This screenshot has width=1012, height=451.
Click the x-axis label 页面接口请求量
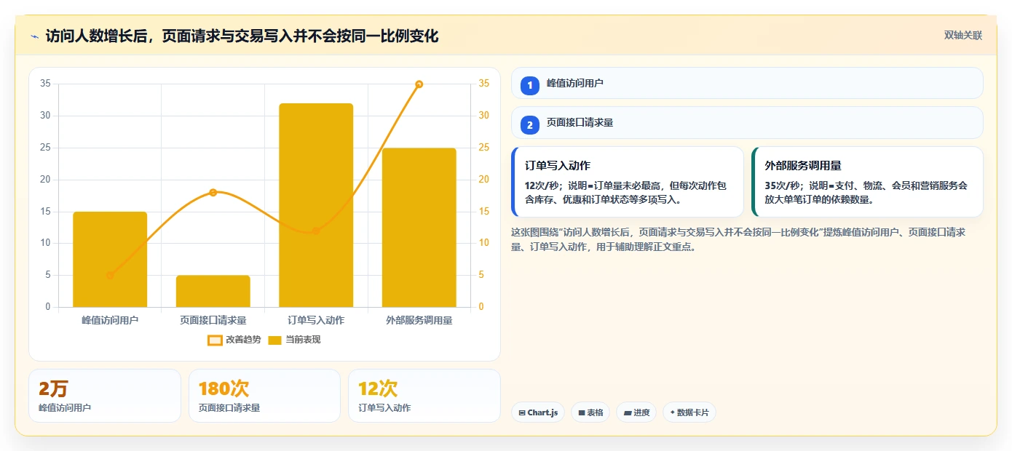pyautogui.click(x=213, y=320)
